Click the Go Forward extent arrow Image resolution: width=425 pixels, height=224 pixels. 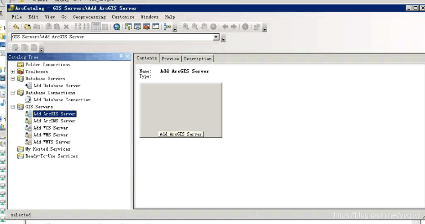234,26
